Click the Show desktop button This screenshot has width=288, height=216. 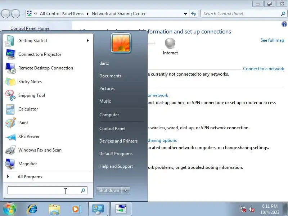point(285,209)
